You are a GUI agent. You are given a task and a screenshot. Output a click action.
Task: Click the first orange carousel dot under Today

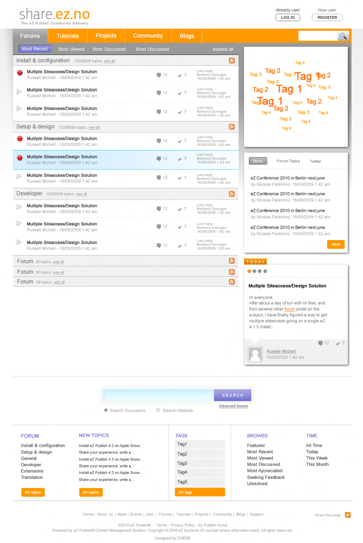click(249, 271)
